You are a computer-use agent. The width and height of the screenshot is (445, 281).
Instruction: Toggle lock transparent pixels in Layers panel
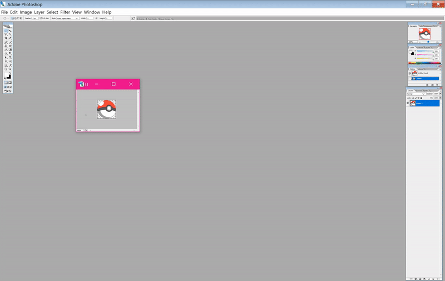413,98
